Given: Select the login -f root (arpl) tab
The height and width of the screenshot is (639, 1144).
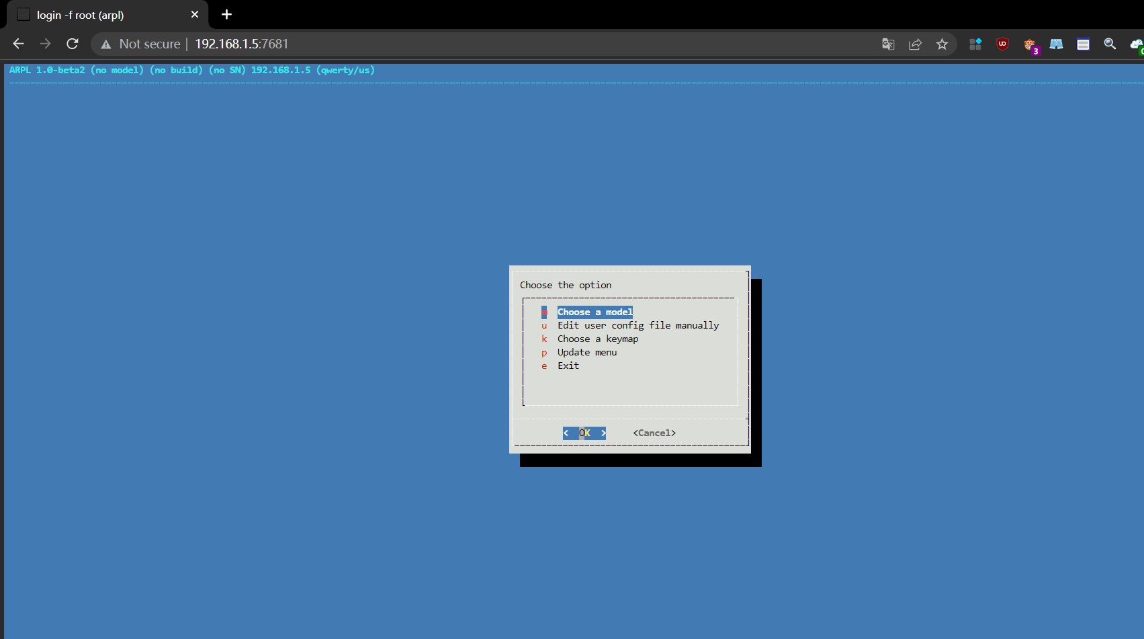Looking at the screenshot, I should pos(107,15).
